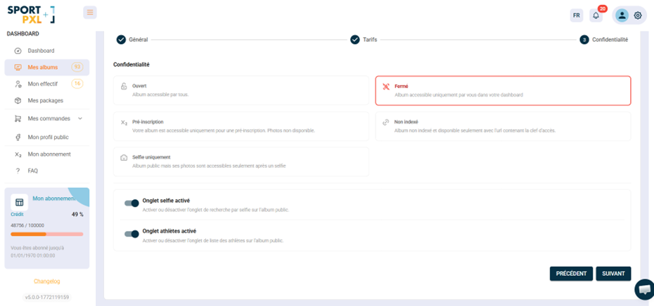Choose the Non indexé privacy option
Screen dimensions: 654x306
(x=502, y=126)
